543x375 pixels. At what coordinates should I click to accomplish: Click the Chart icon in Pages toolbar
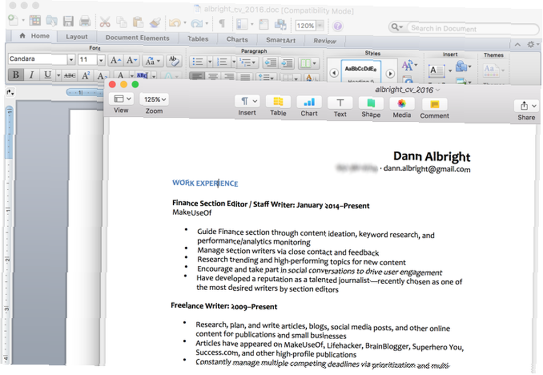309,103
